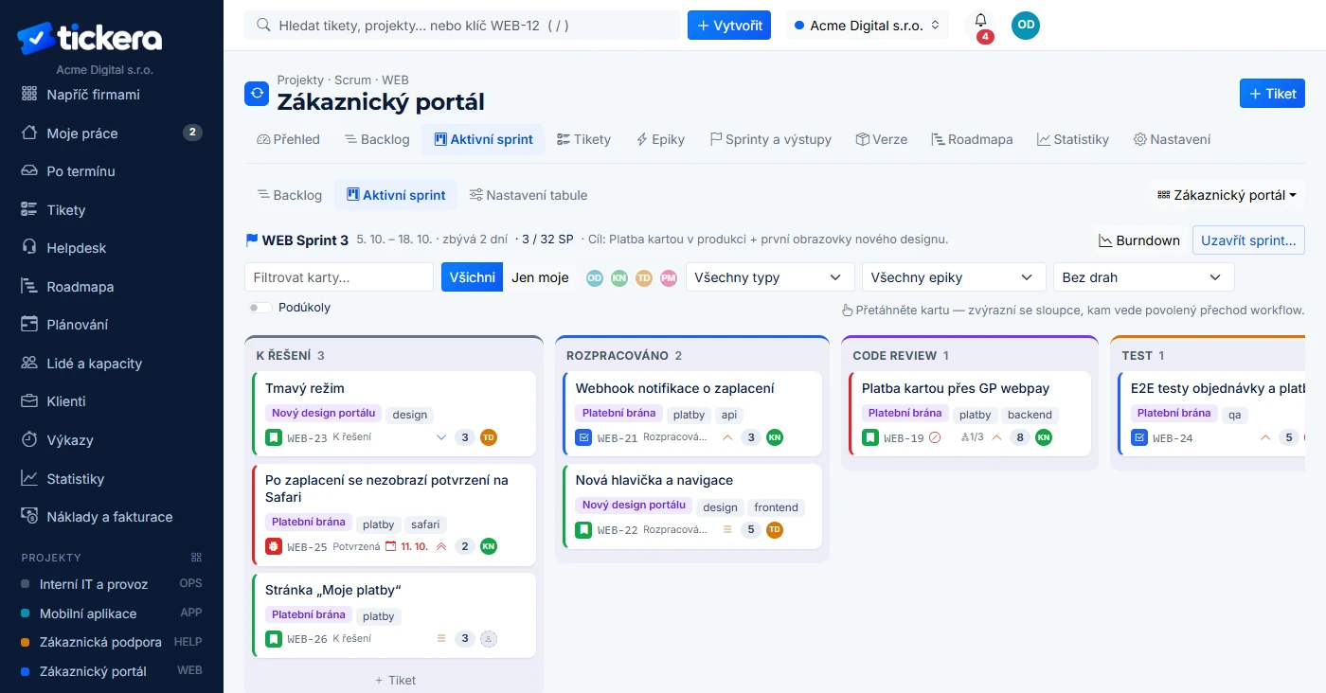Viewport: 1326px width, 693px height.
Task: Click the Zákaznický portál project sync icon
Action: pyautogui.click(x=257, y=94)
